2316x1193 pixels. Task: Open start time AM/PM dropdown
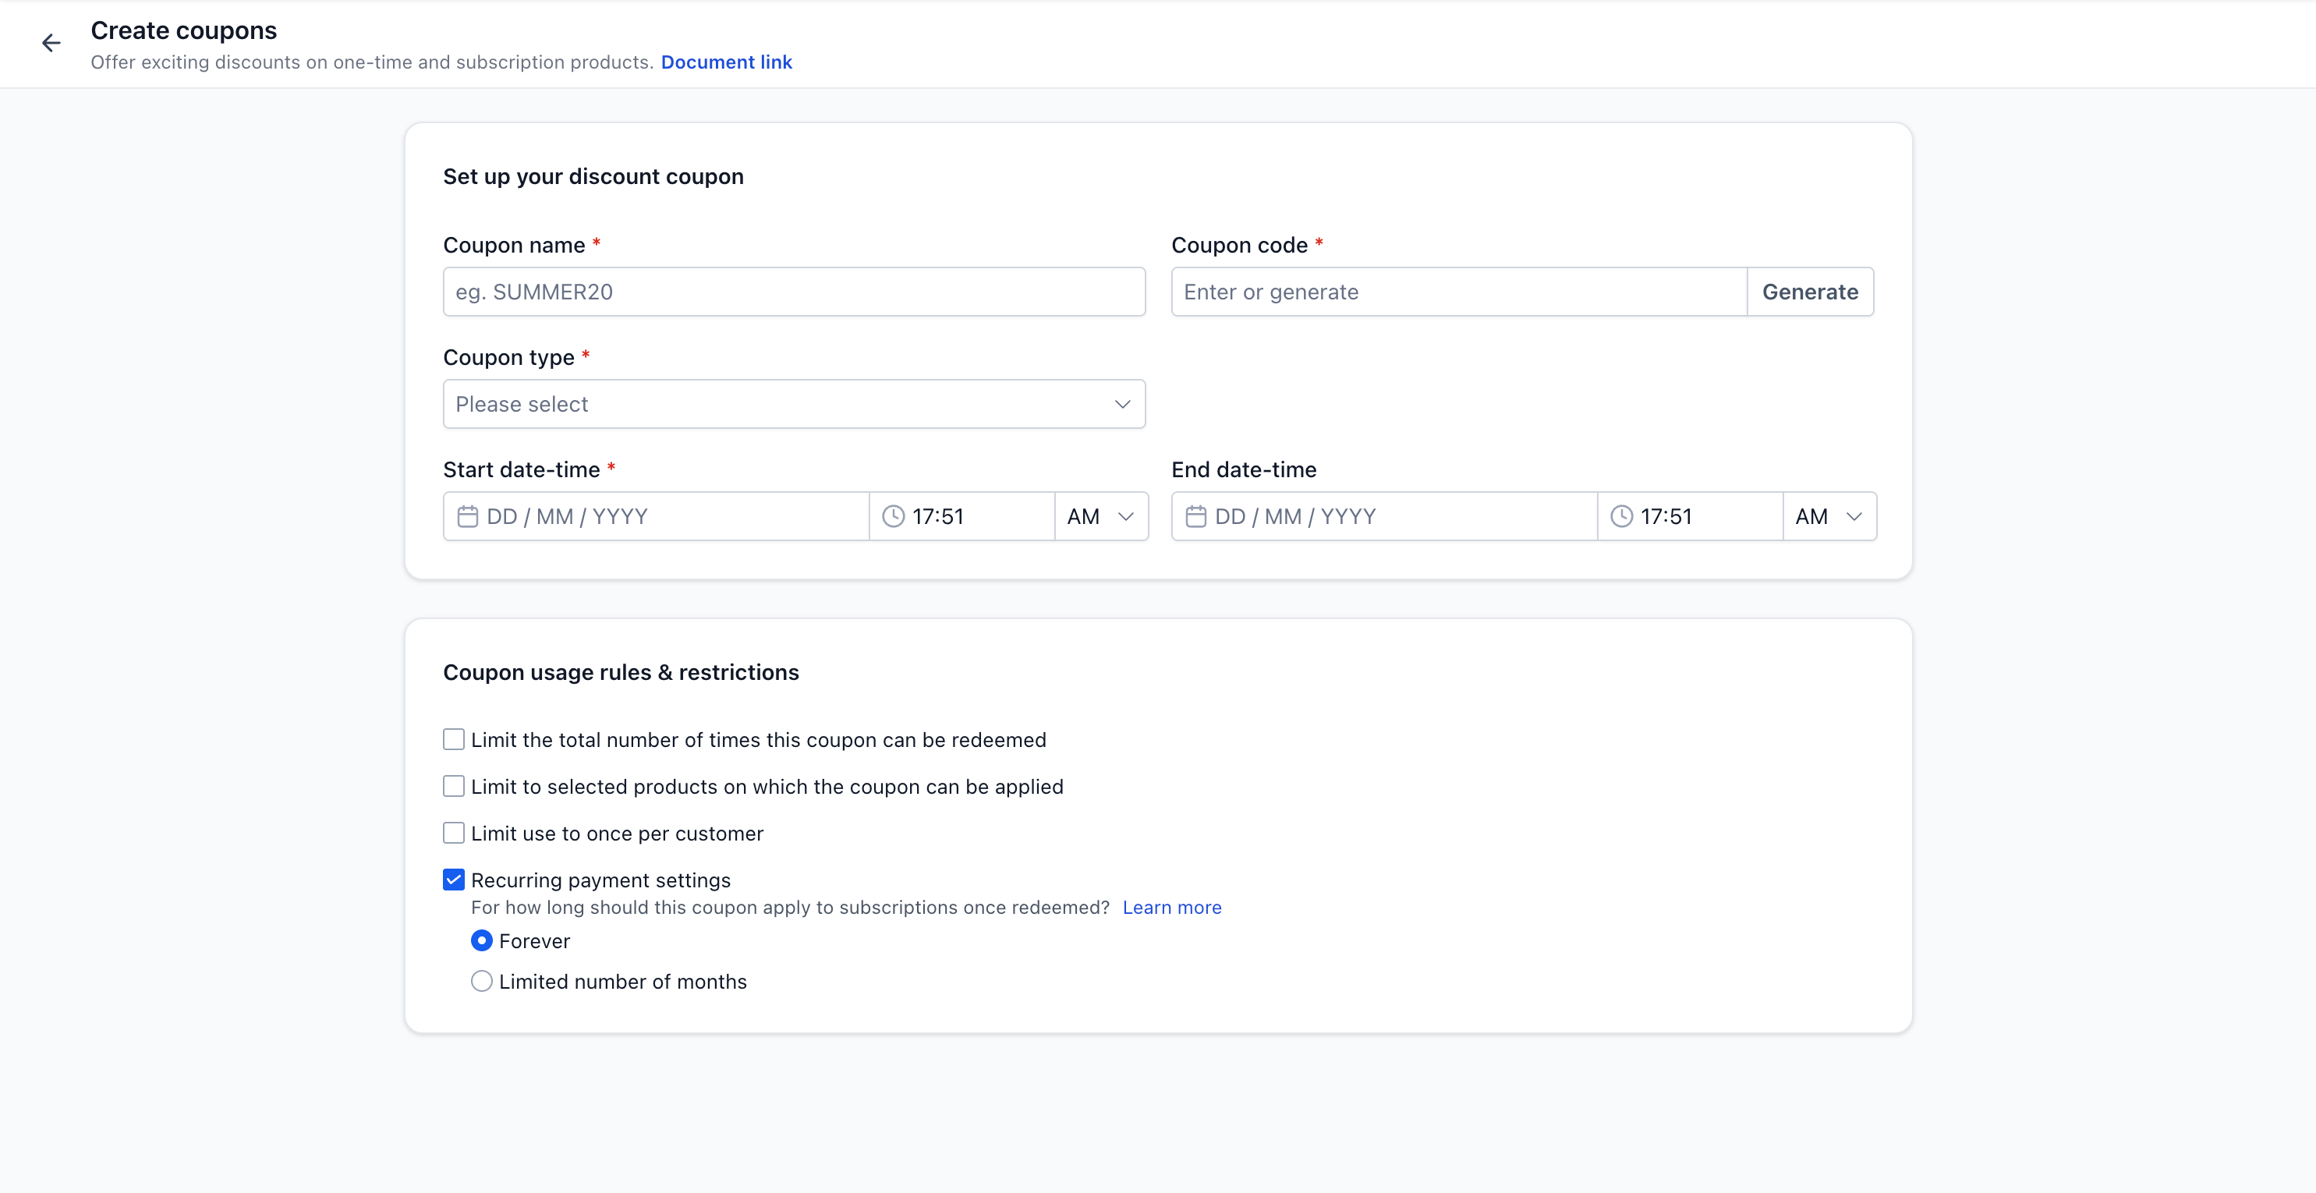pos(1100,516)
